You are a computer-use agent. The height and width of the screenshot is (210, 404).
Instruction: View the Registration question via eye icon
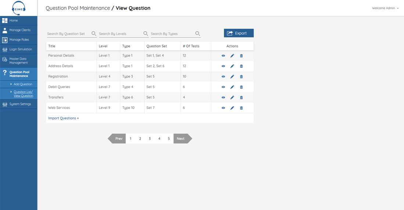224,77
